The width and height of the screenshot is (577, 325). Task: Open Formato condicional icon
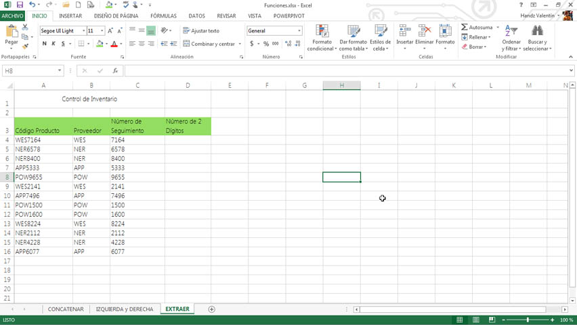pyautogui.click(x=322, y=32)
